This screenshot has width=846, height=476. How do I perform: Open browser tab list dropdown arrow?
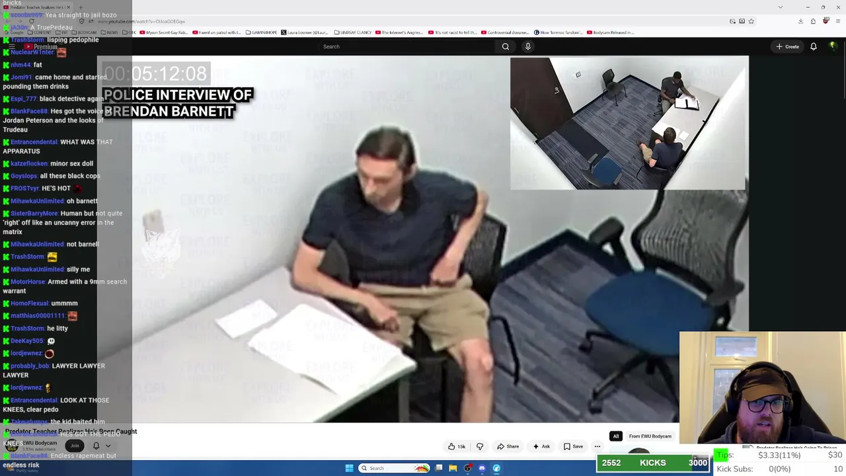click(x=781, y=7)
